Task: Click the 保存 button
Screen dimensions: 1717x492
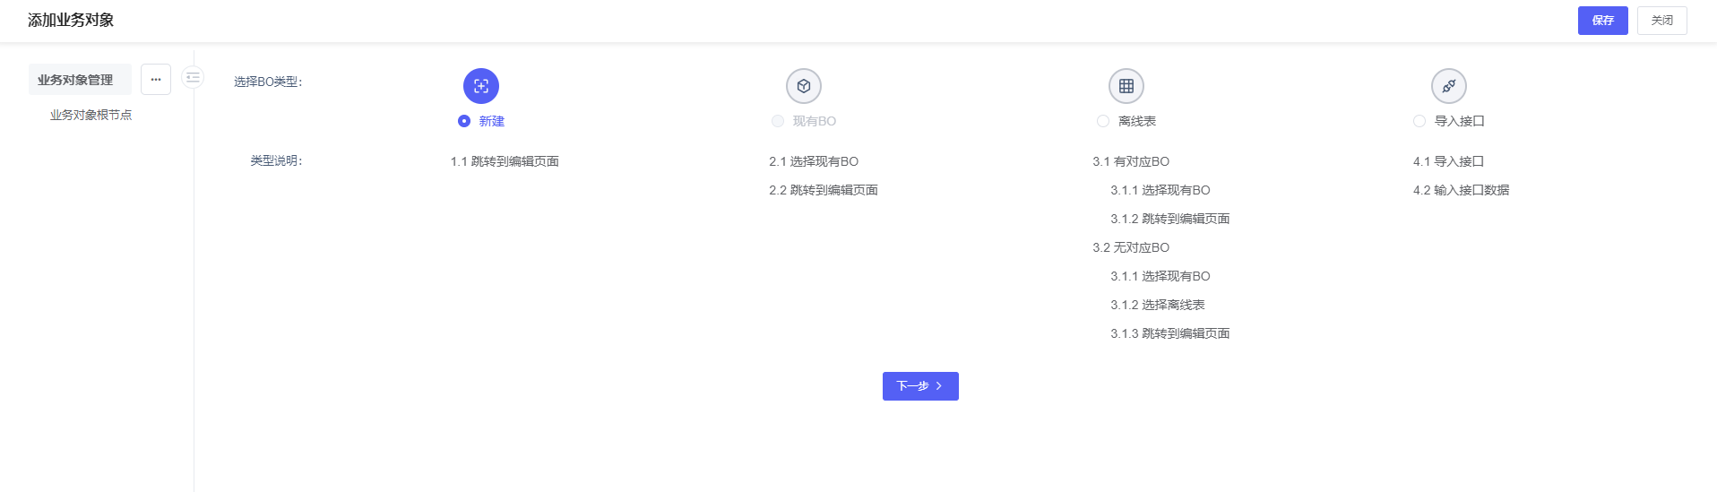Action: pos(1602,21)
